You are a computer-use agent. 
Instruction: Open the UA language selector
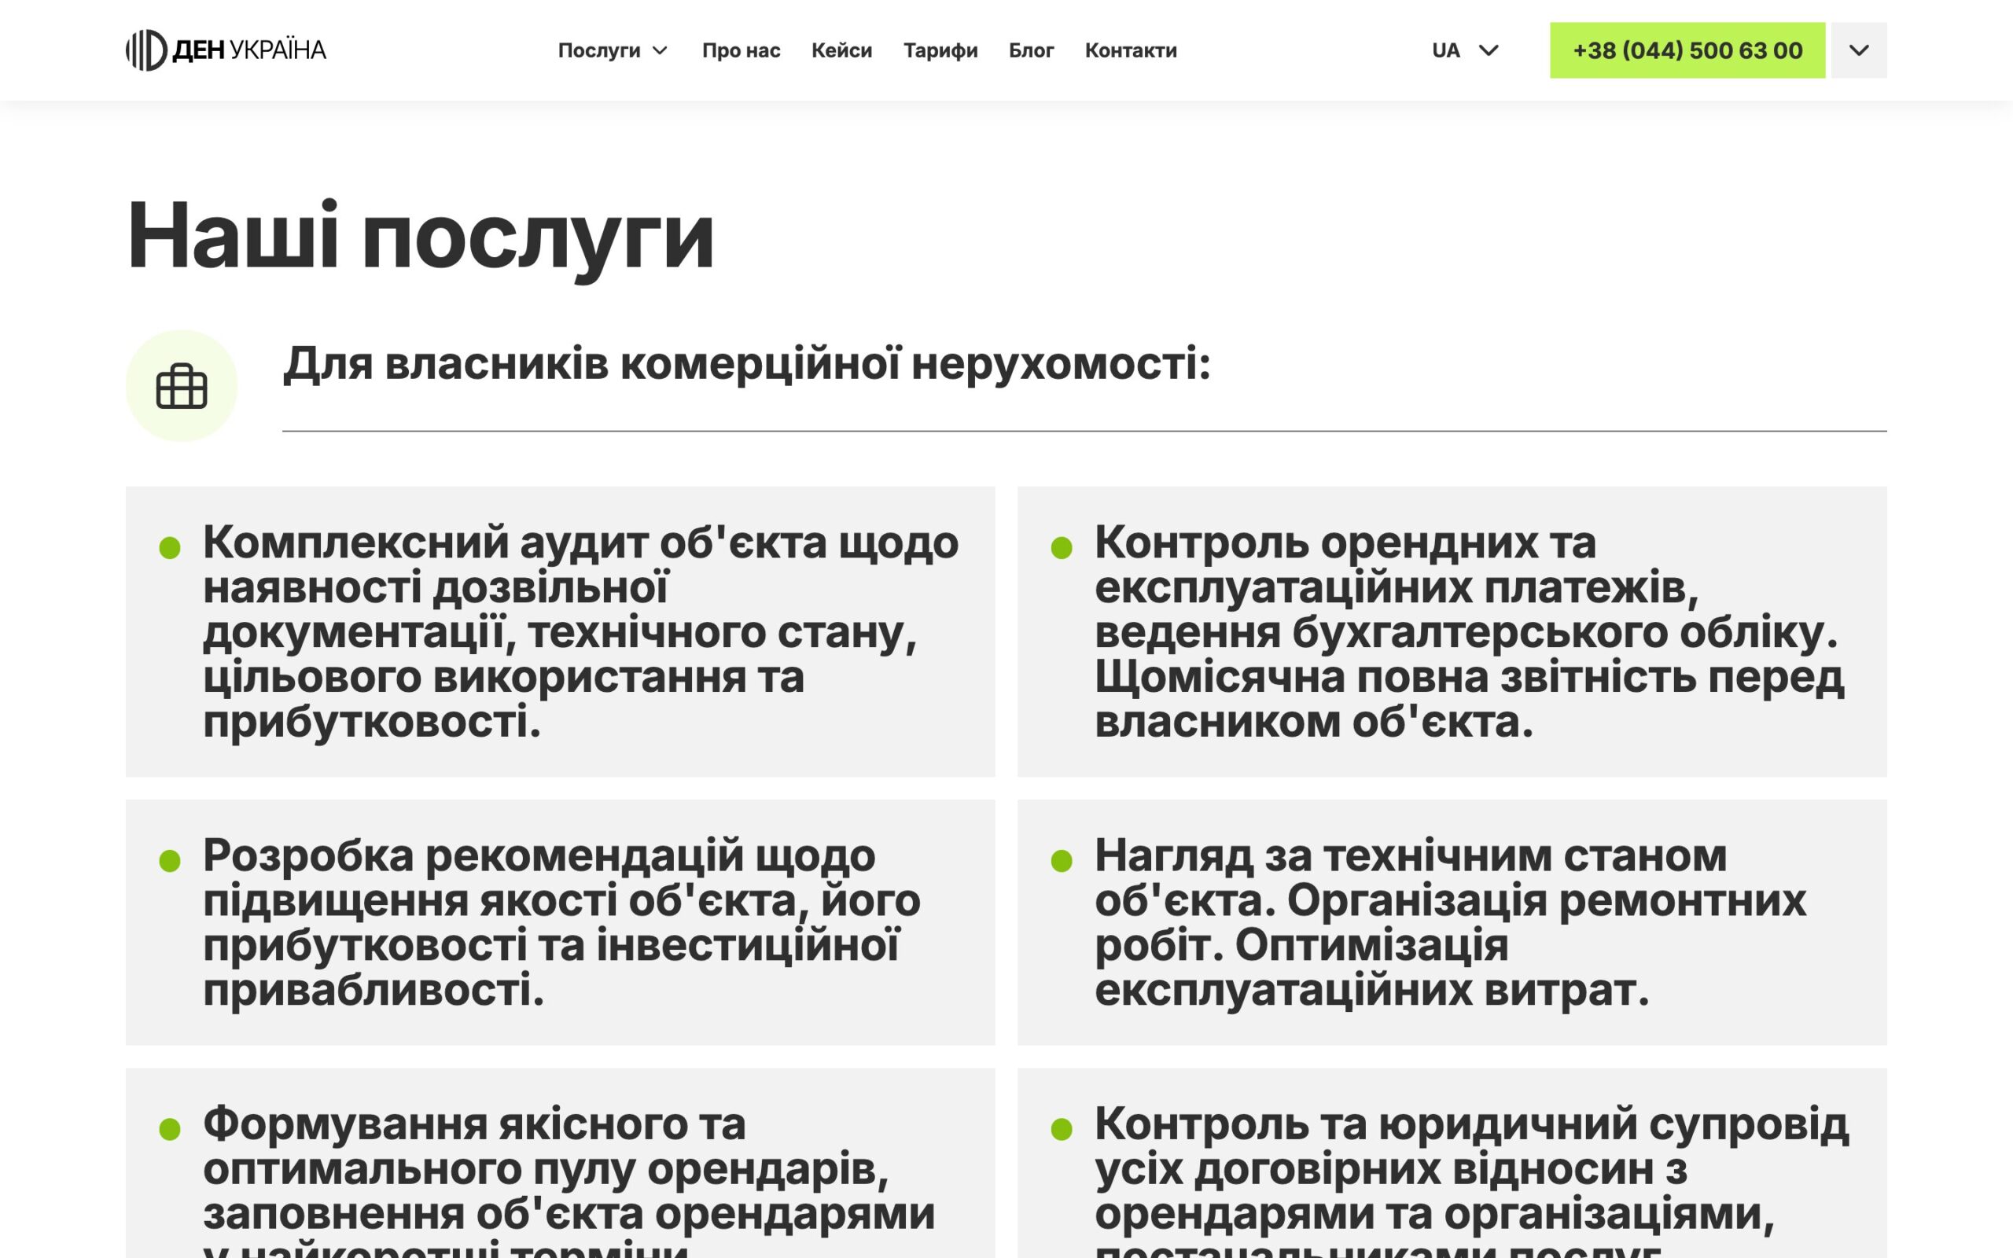pyautogui.click(x=1465, y=51)
